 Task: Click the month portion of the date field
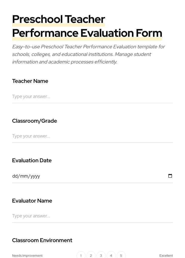click(x=23, y=176)
